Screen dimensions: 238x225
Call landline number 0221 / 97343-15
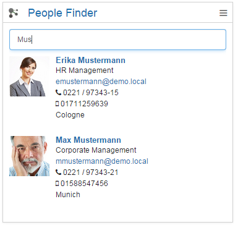click(91, 93)
